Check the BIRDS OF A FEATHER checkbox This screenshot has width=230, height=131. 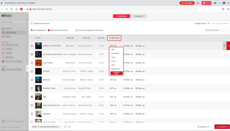point(32,46)
